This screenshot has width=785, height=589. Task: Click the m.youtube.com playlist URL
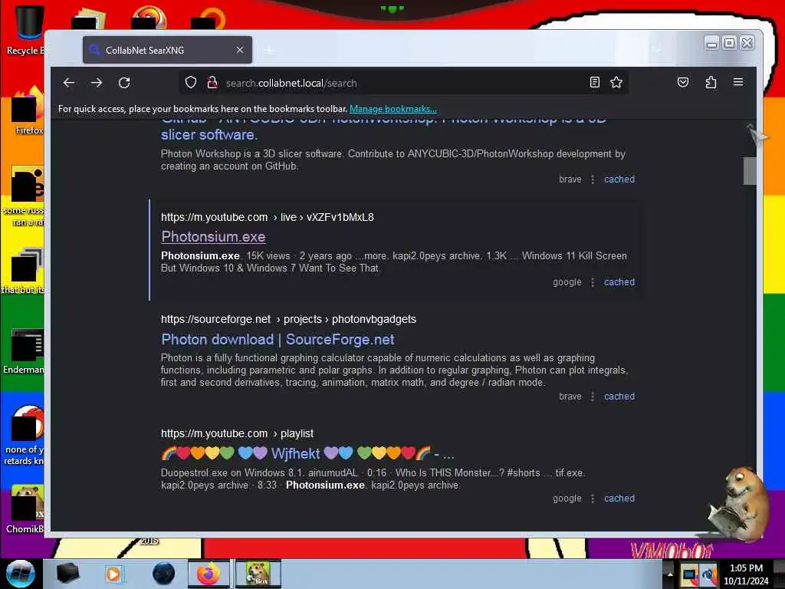pyautogui.click(x=238, y=433)
